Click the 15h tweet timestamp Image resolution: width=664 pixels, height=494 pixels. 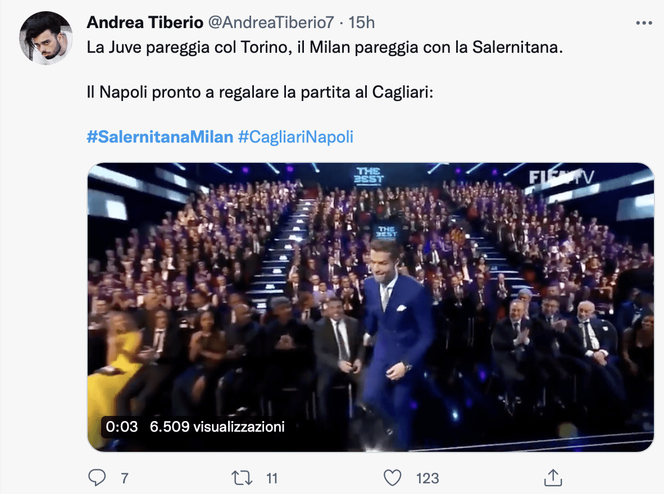pyautogui.click(x=362, y=22)
